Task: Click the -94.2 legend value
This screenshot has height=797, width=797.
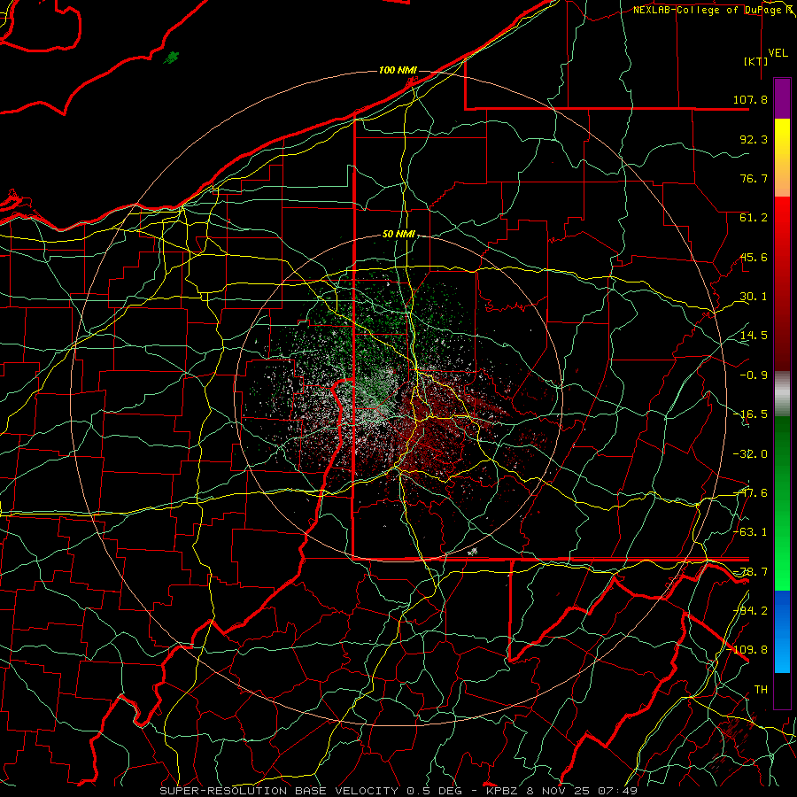Action: tap(750, 610)
